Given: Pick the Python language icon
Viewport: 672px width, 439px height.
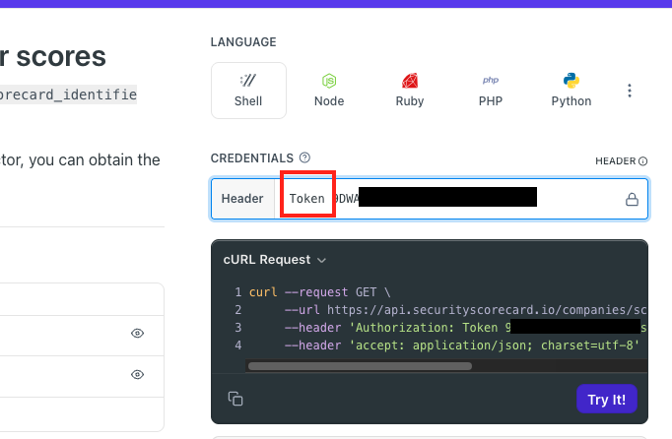Looking at the screenshot, I should pyautogui.click(x=571, y=90).
